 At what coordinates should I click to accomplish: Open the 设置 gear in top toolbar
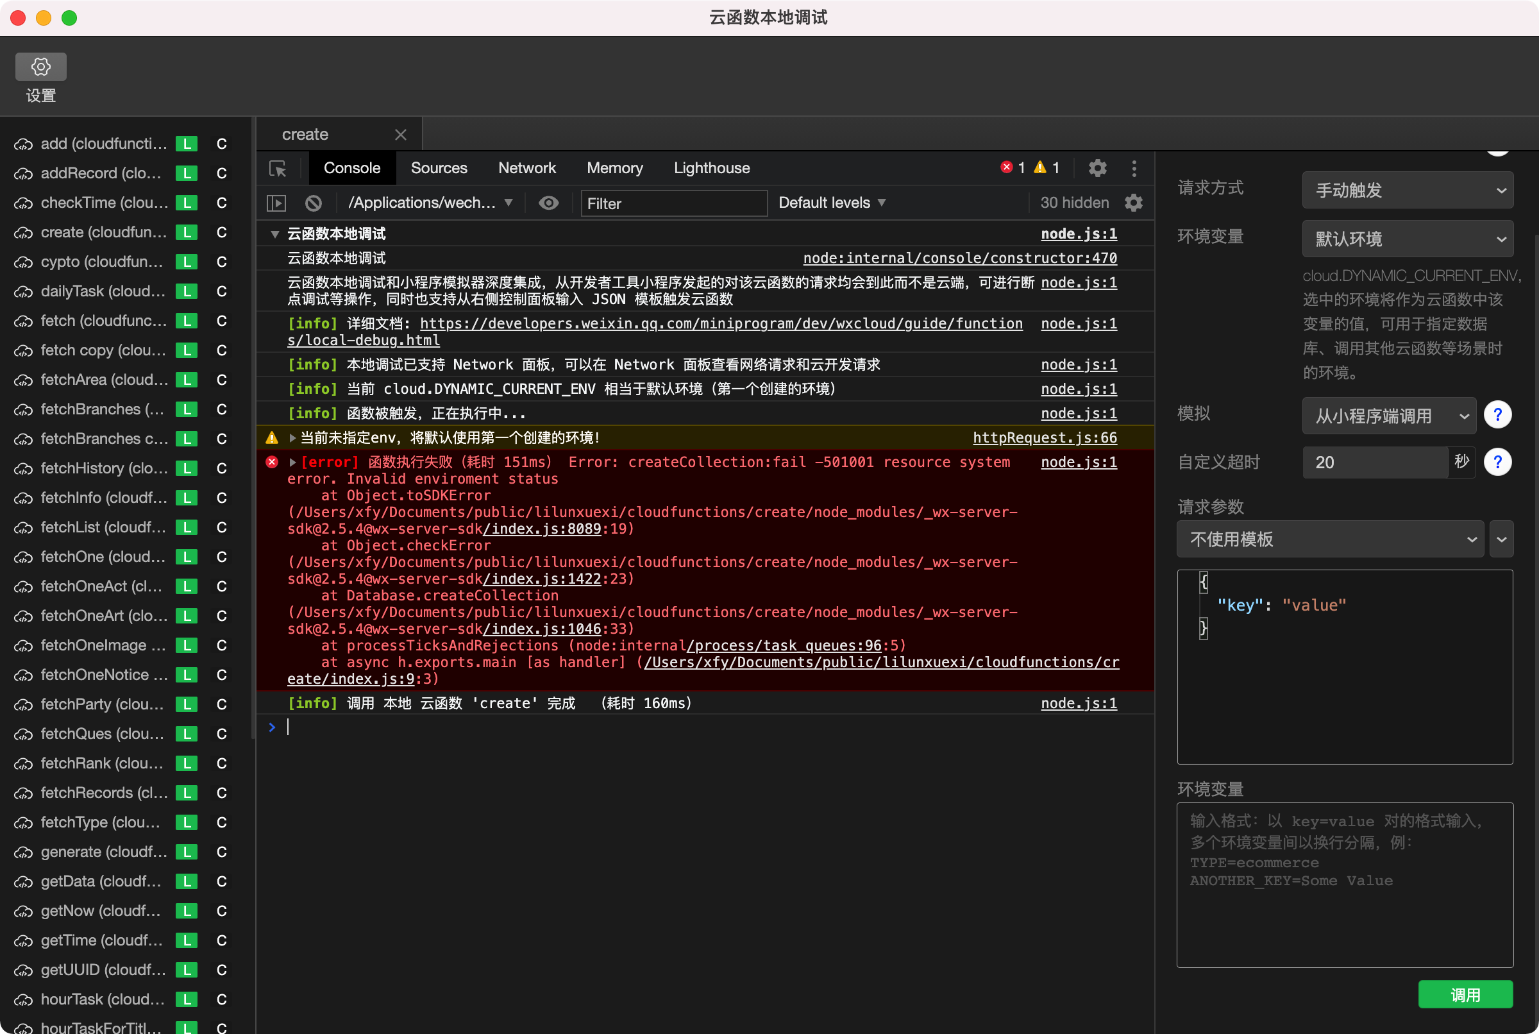41,67
